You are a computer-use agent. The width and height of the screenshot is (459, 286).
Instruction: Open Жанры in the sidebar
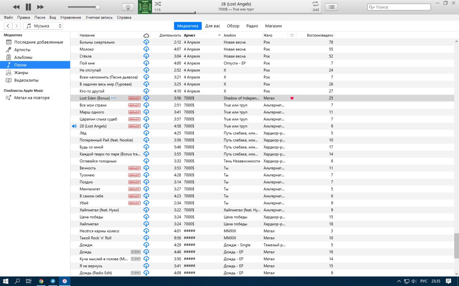click(x=35, y=73)
